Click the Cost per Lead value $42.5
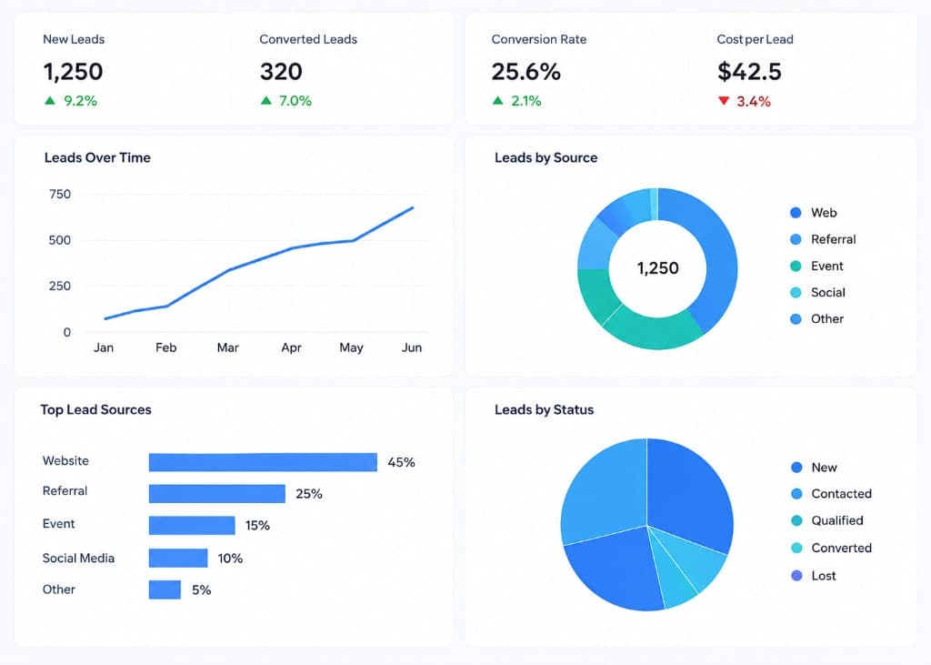The width and height of the screenshot is (931, 665). coord(749,72)
